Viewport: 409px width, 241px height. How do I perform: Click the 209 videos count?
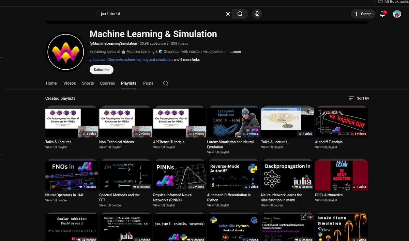click(x=180, y=43)
